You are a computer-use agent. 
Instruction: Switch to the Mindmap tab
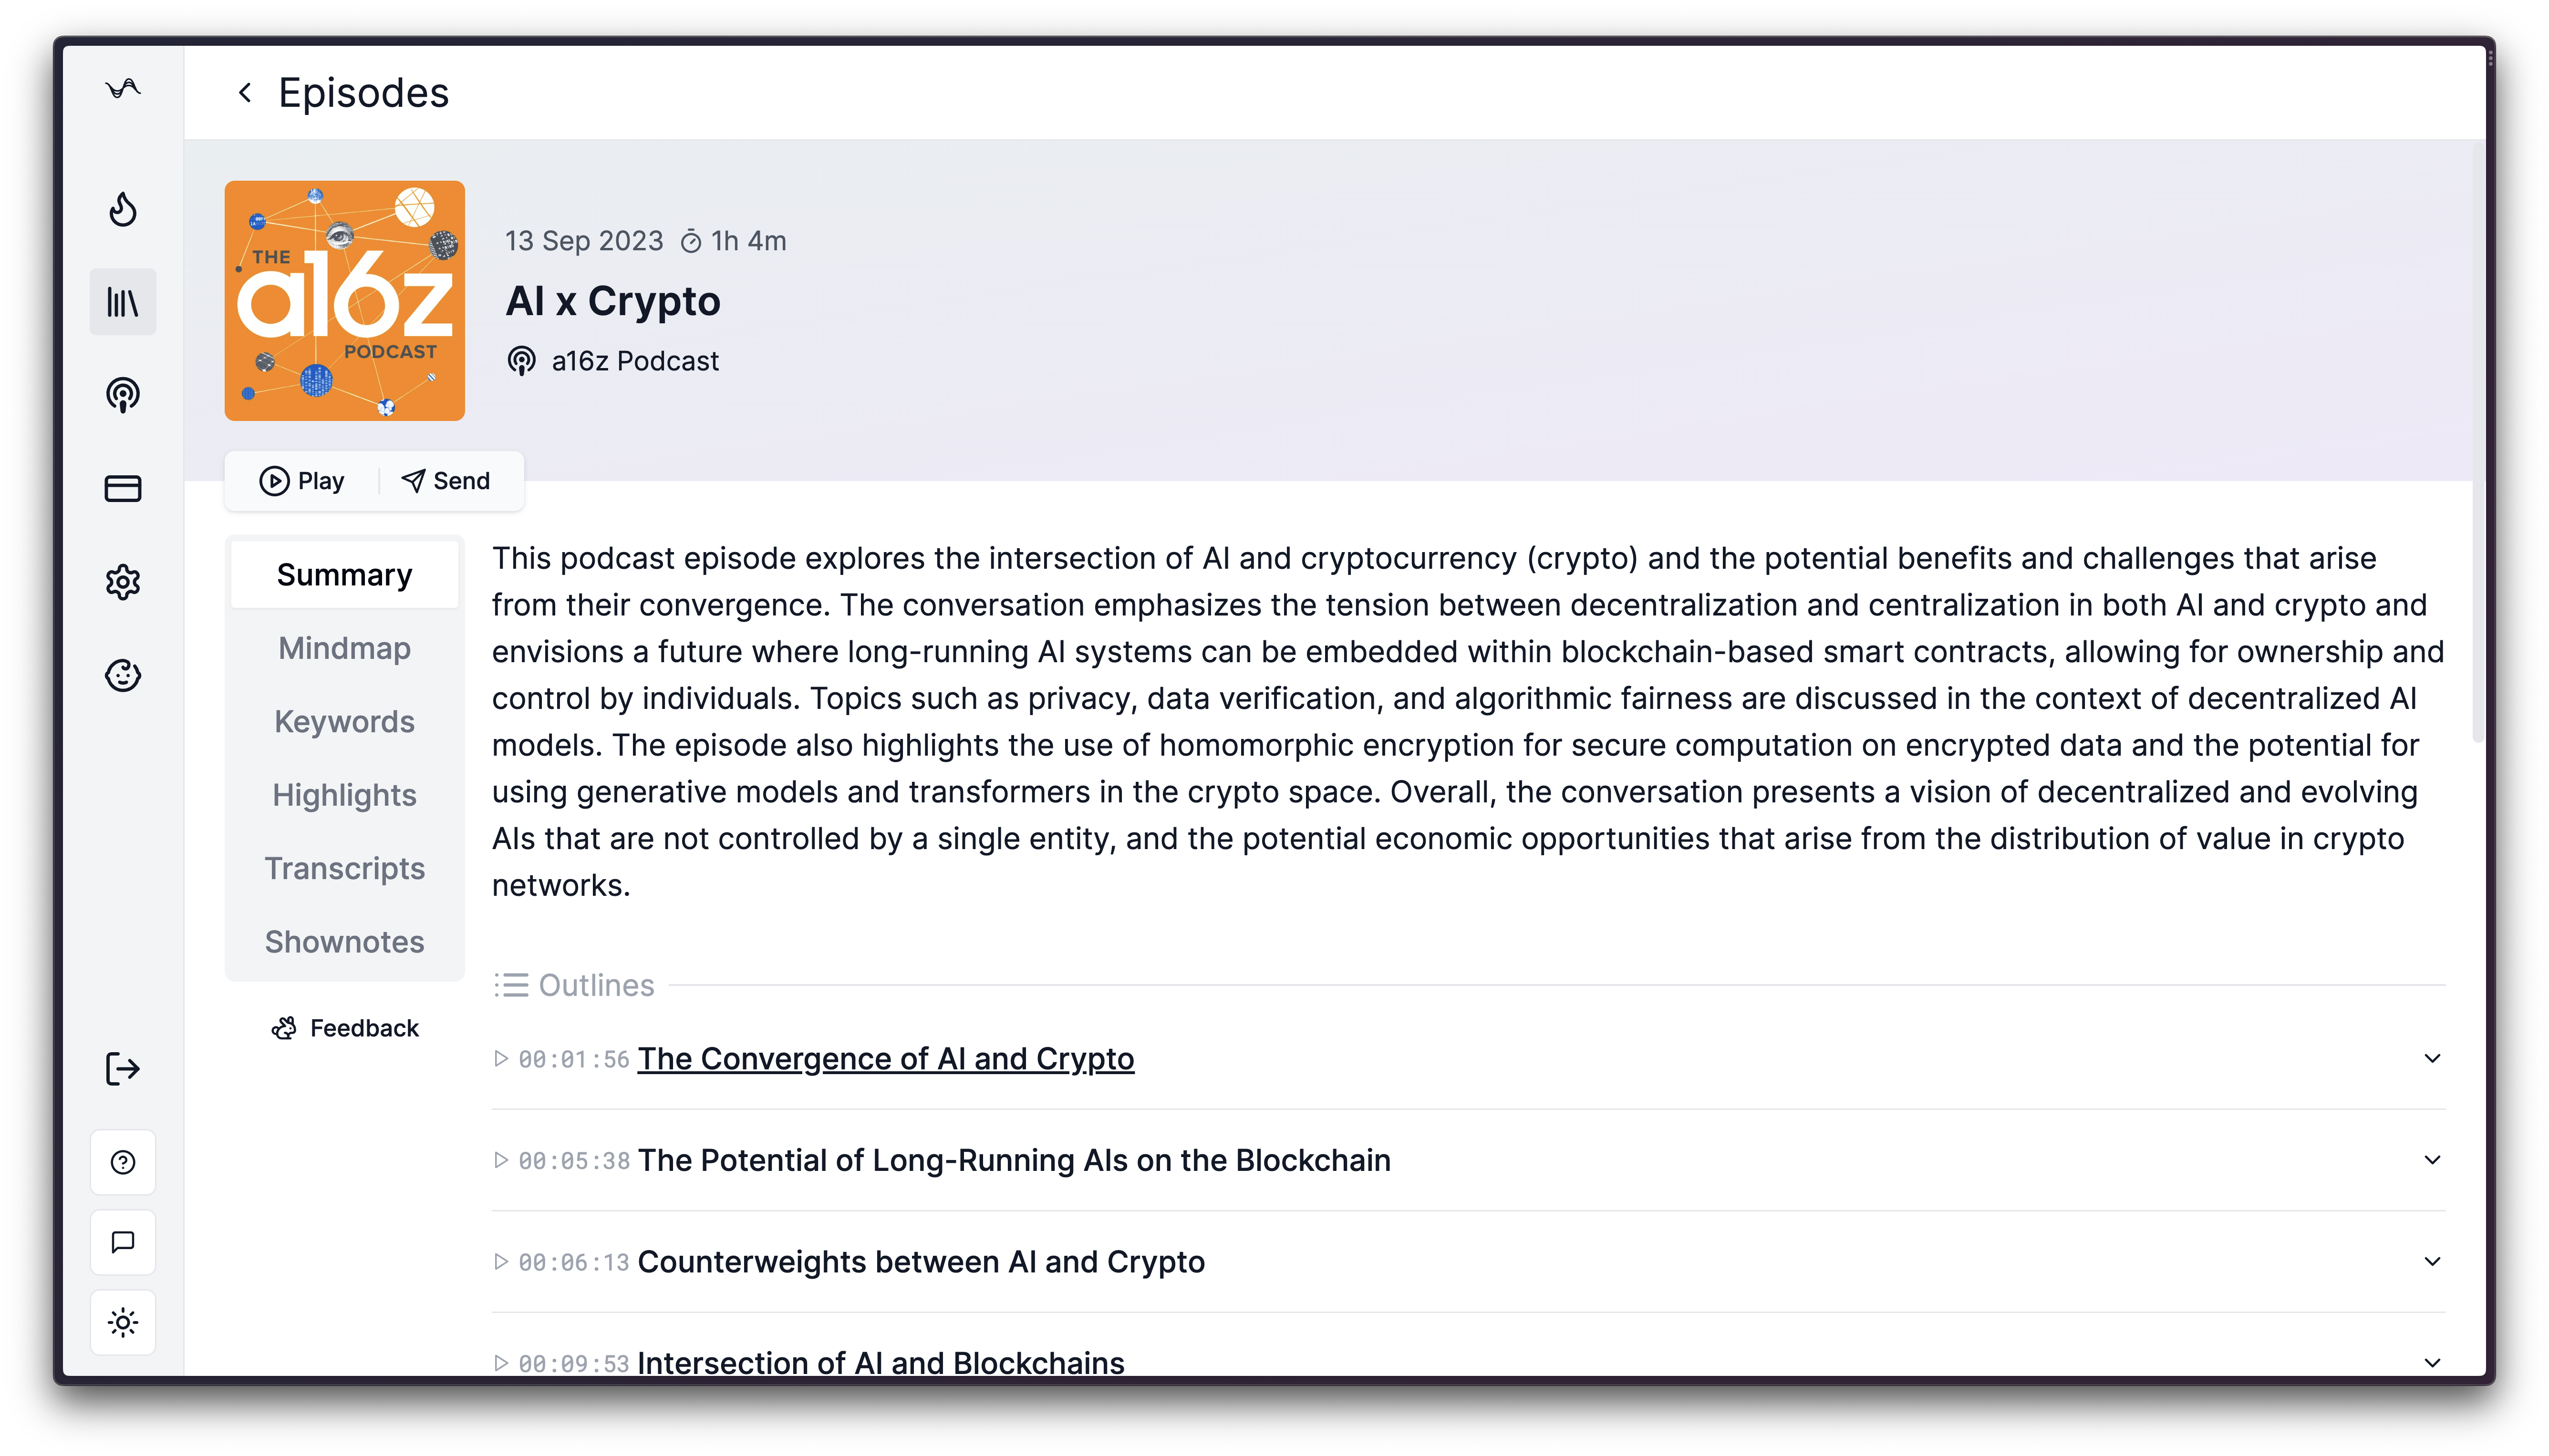(x=344, y=648)
